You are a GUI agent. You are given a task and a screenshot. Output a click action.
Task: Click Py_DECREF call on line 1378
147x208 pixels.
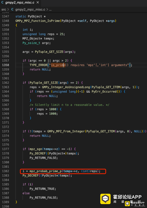pyautogui.click(x=54, y=153)
